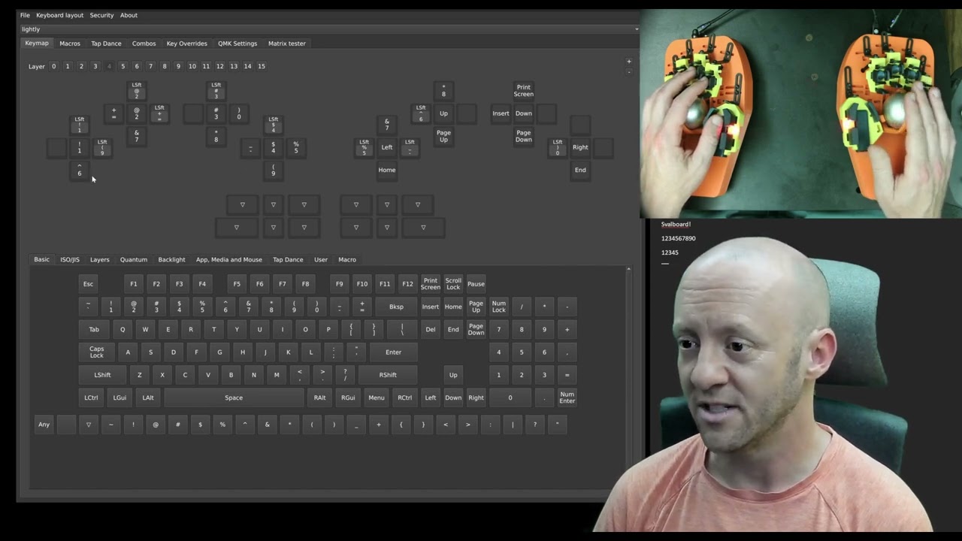This screenshot has height=541, width=962.
Task: Open the Macro keycode tab
Action: pyautogui.click(x=347, y=260)
